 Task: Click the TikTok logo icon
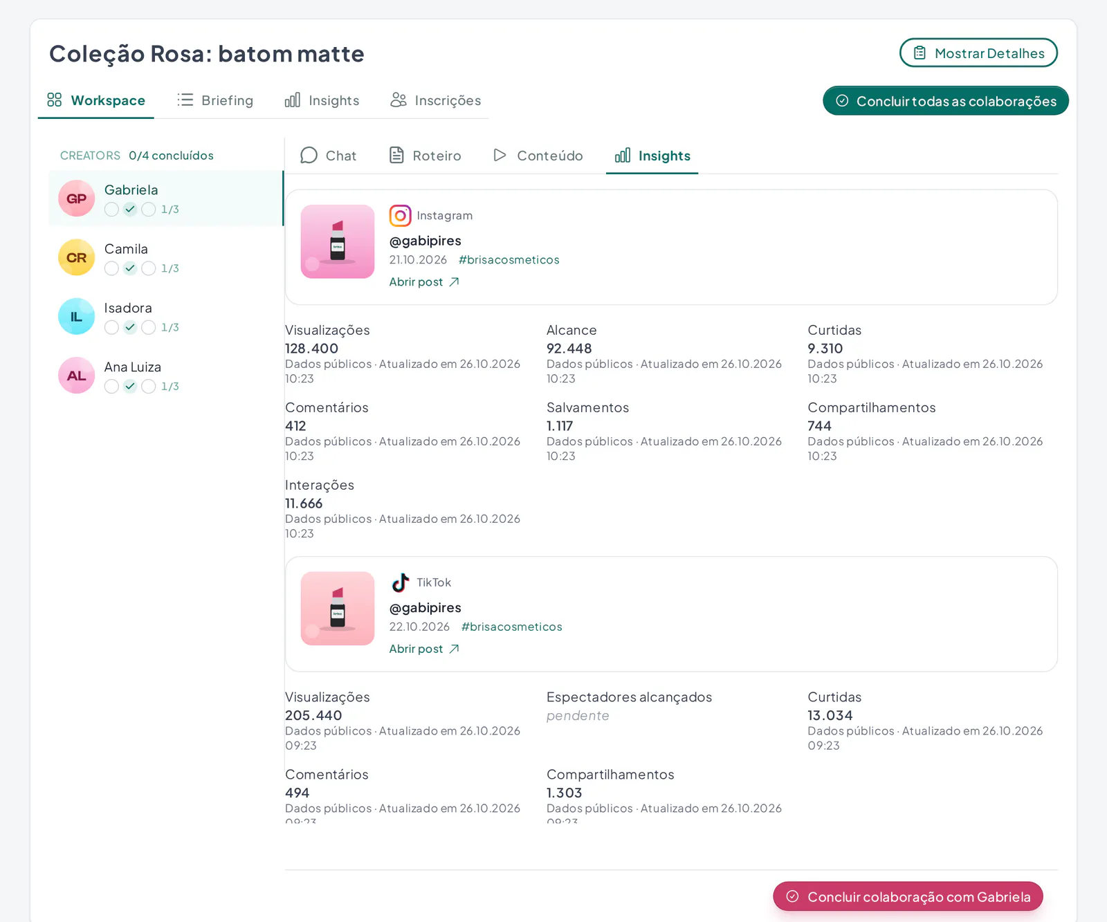(x=400, y=582)
